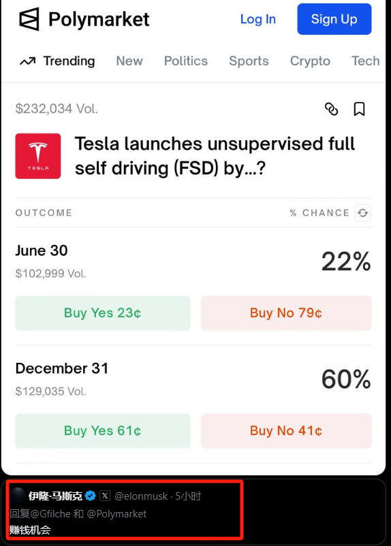
Task: Buy No at 41¢ for December 31
Action: click(286, 431)
